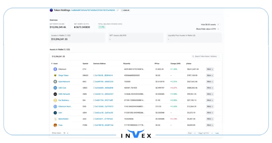This screenshot has height=143, width=272.
Task: Click the 1.79% total balance change badge
Action: pyautogui.click(x=102, y=27)
